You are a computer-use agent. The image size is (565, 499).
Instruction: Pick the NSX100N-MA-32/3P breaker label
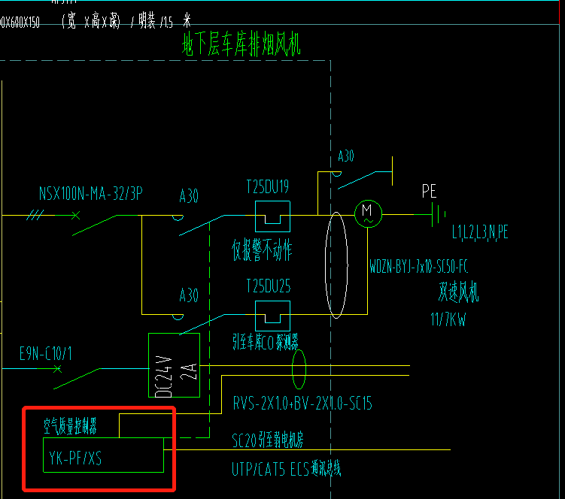(x=91, y=195)
